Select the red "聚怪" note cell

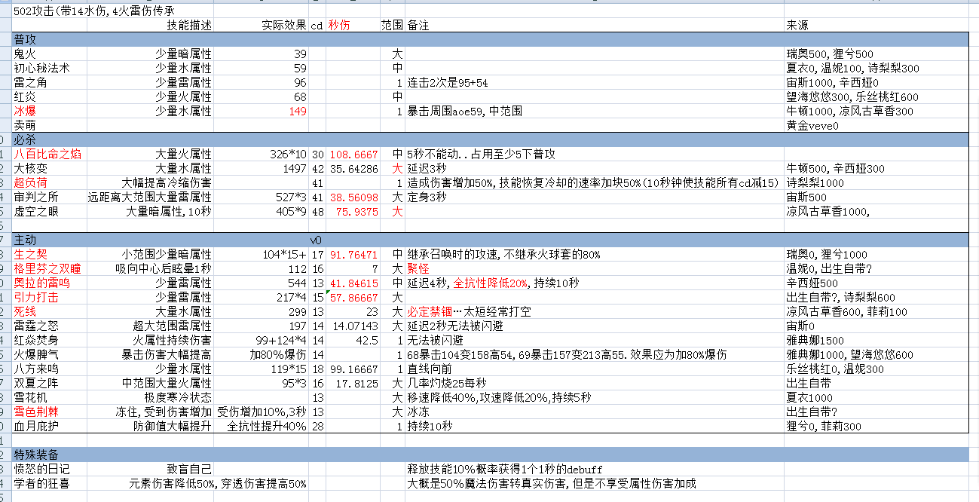coord(418,268)
